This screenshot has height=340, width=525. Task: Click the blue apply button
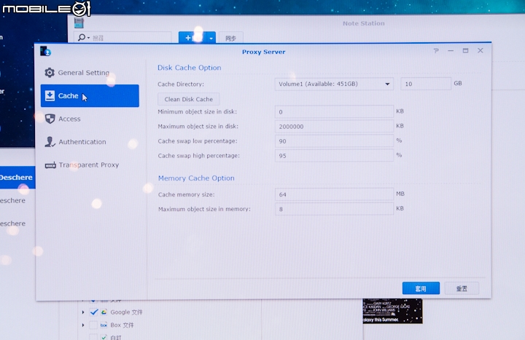click(421, 288)
